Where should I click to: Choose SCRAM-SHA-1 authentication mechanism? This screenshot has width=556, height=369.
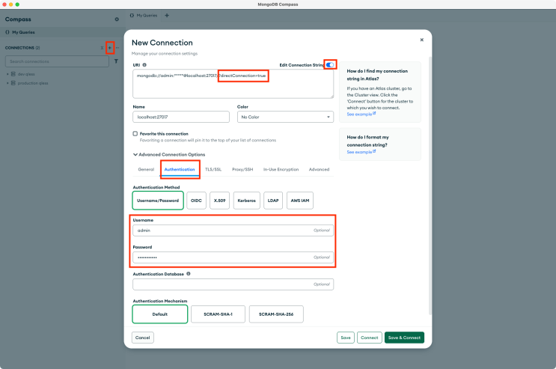click(x=218, y=314)
